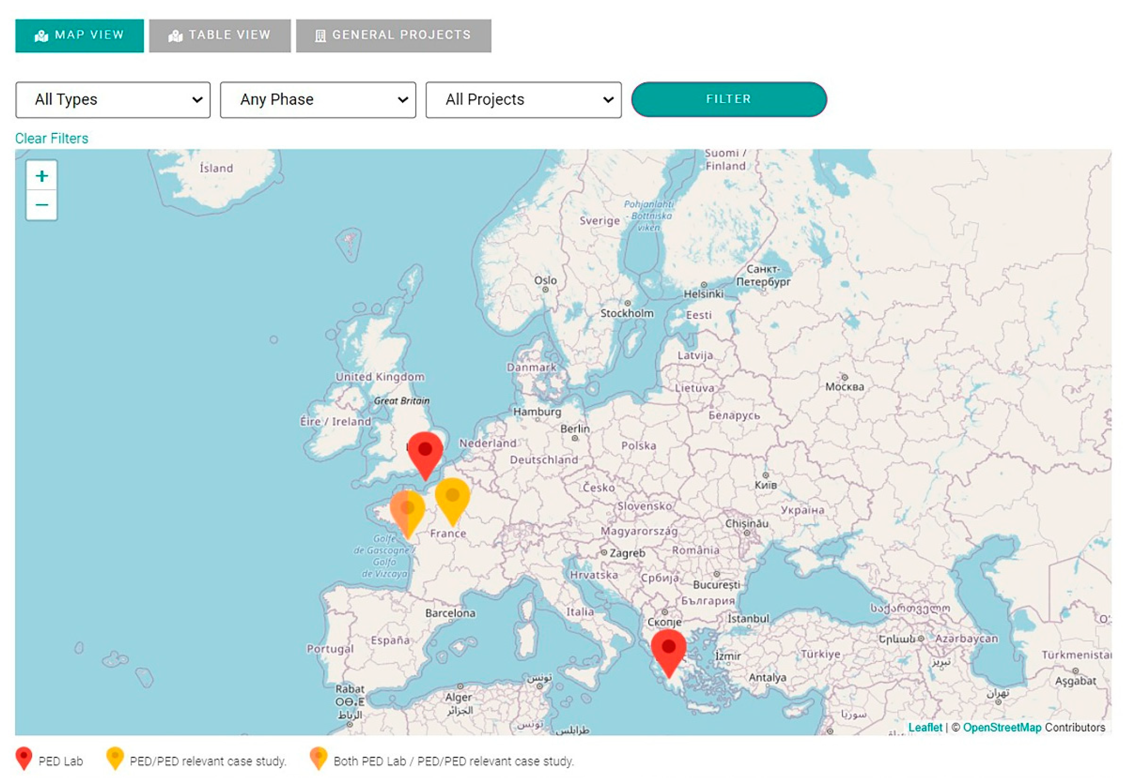Click the red PED Lab legend pin icon

coord(24,758)
